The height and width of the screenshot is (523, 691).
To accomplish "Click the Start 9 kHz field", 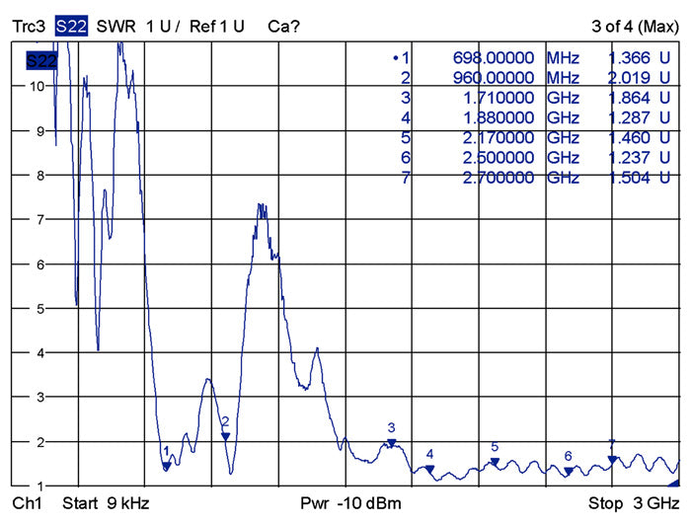I will (105, 503).
